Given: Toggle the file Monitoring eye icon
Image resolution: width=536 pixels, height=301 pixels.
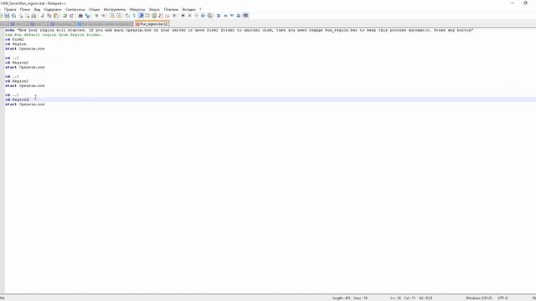Looking at the screenshot, I should point(174,16).
